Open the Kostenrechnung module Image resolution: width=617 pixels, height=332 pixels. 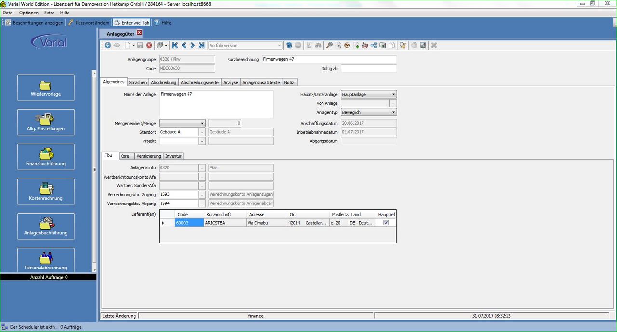pyautogui.click(x=46, y=192)
